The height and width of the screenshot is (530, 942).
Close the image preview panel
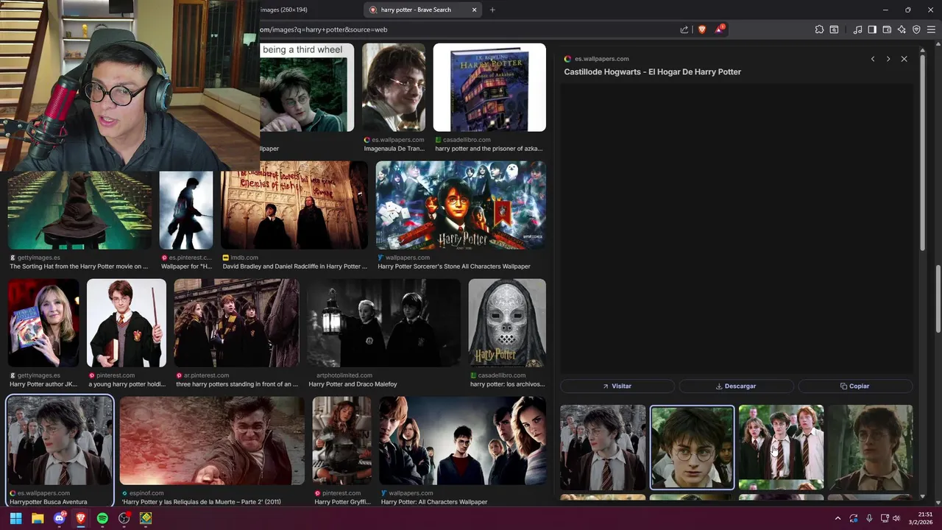(x=904, y=59)
